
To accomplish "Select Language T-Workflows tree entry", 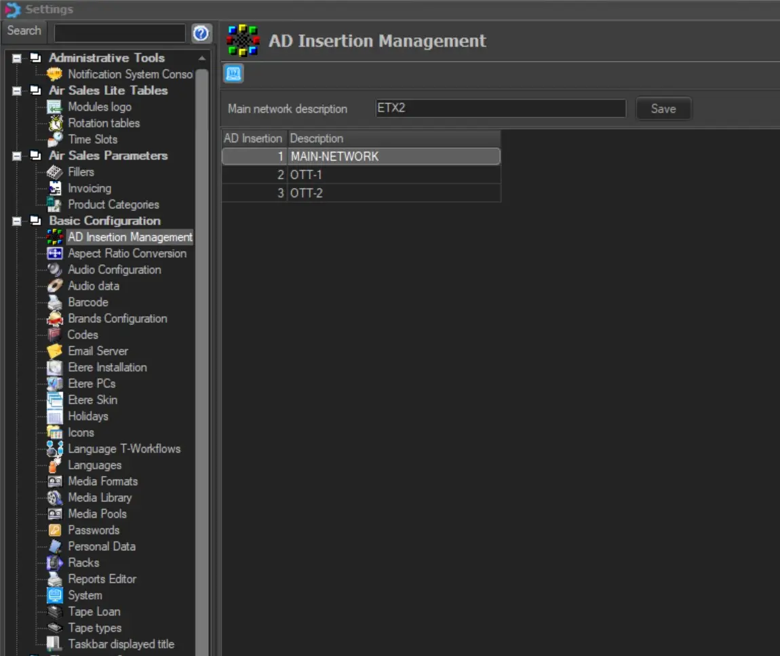I will click(x=123, y=449).
